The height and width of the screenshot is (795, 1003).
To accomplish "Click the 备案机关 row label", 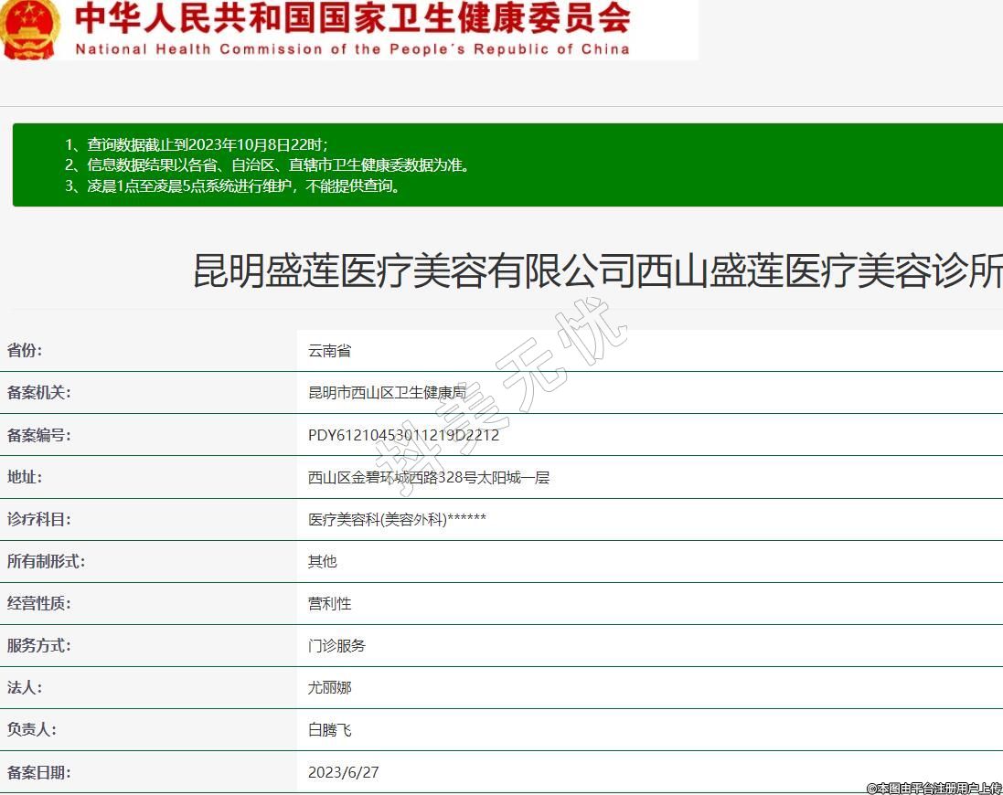I will tap(39, 393).
